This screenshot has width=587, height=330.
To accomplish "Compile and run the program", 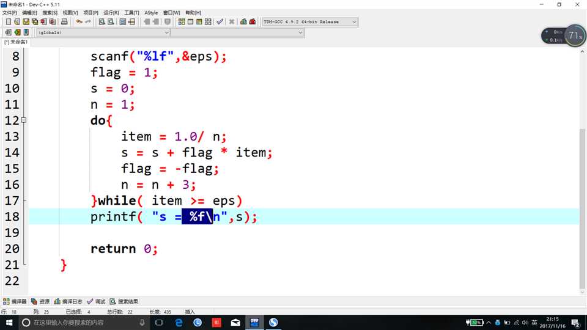I will pyautogui.click(x=199, y=22).
